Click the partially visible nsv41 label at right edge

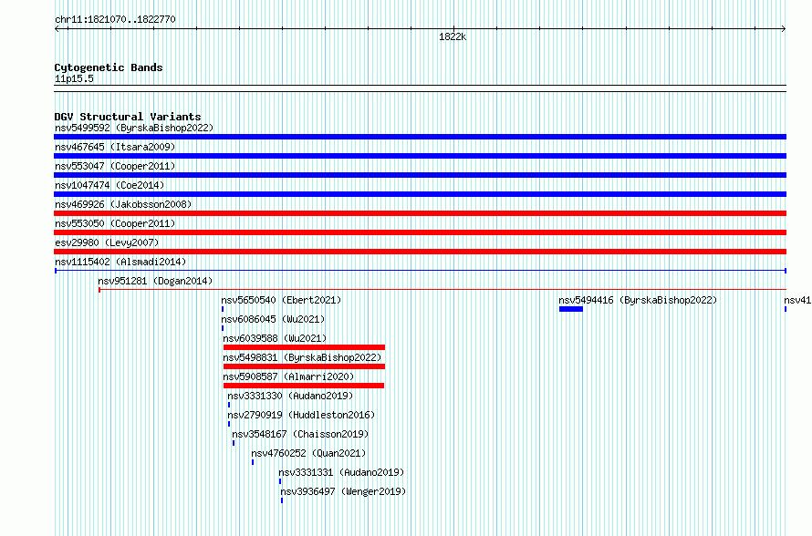pos(797,300)
